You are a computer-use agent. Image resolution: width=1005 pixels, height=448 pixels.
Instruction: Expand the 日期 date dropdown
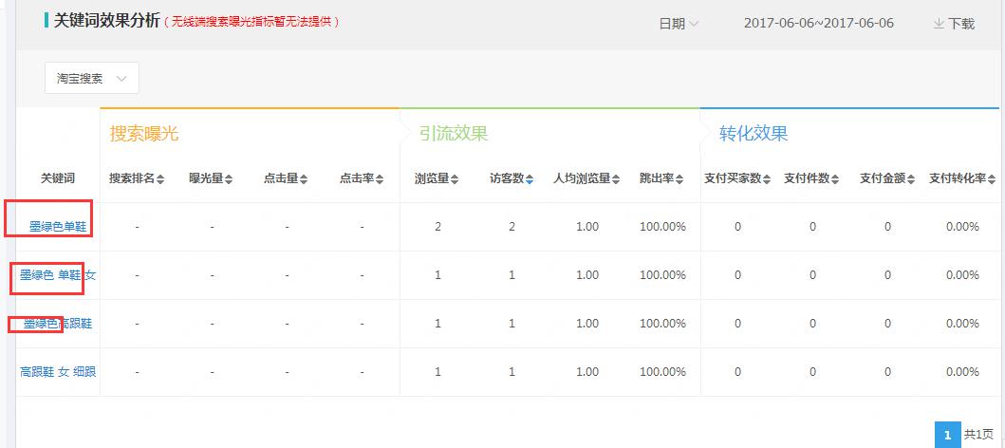pyautogui.click(x=679, y=24)
